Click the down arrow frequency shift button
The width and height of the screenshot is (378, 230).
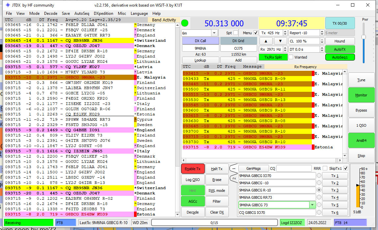pos(280,41)
